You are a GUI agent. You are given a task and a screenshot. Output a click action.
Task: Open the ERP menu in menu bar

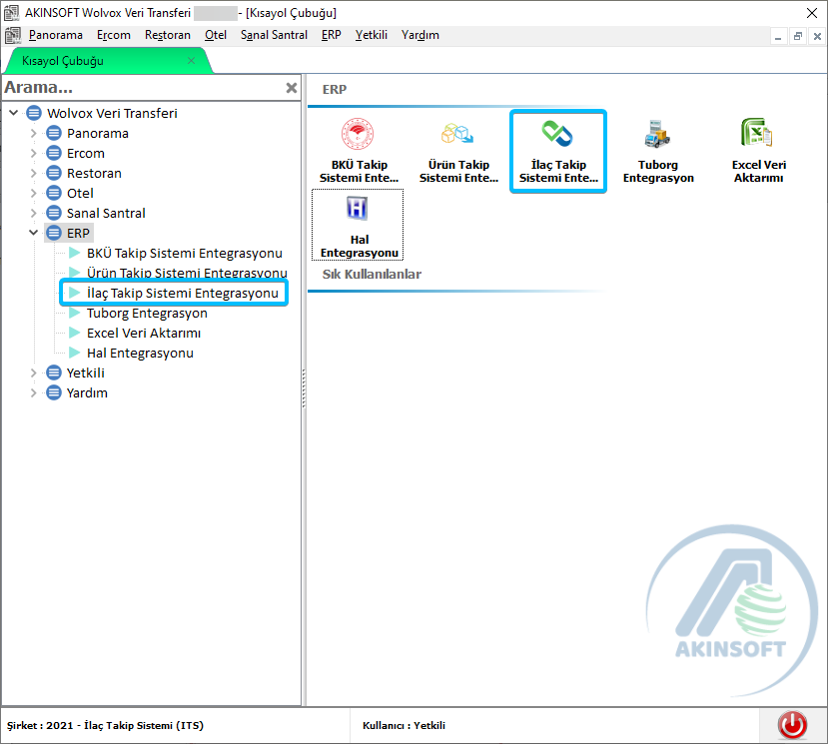(x=331, y=35)
